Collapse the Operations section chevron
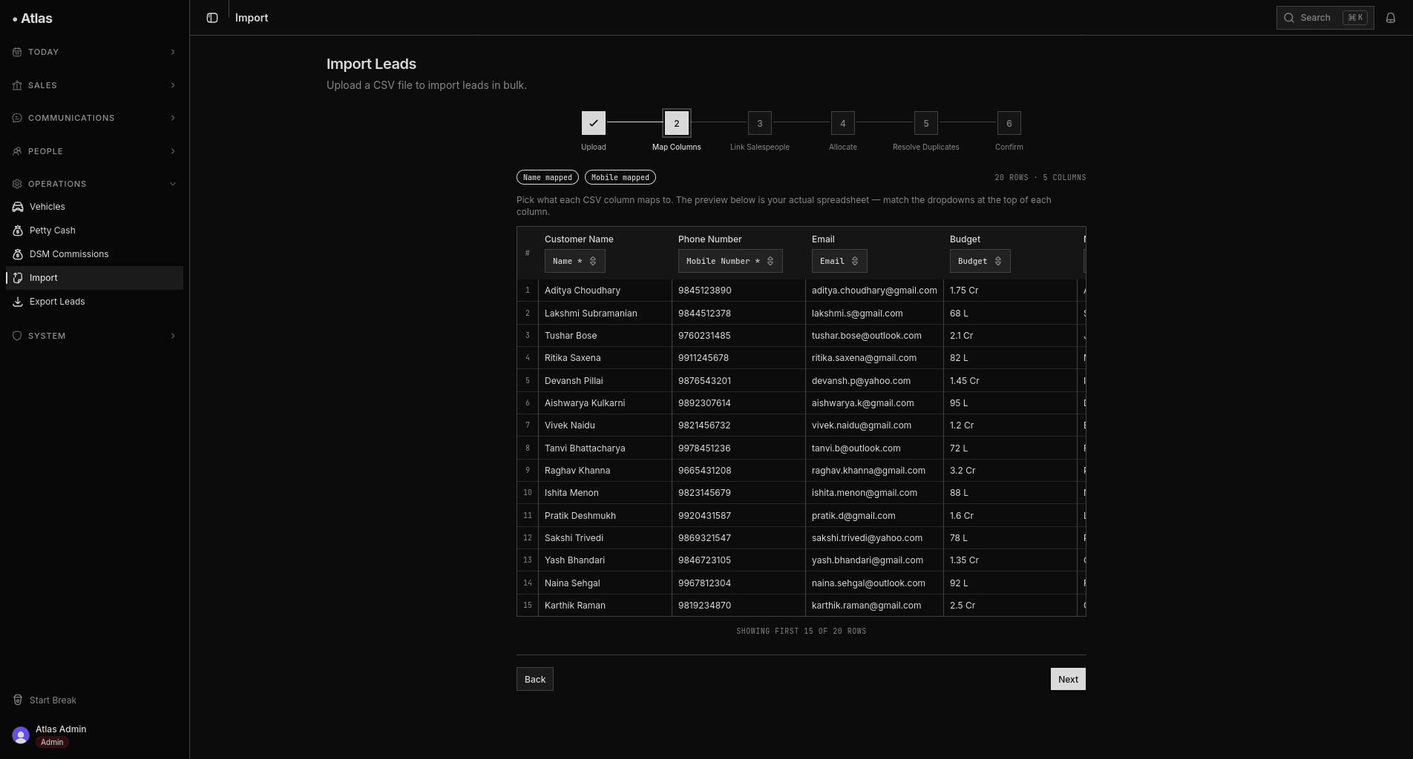This screenshot has width=1413, height=759. click(x=173, y=184)
